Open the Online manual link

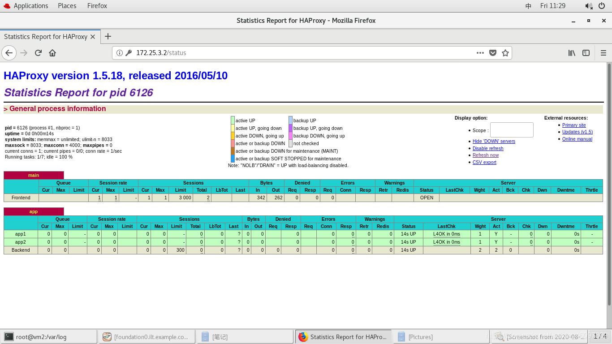[577, 139]
